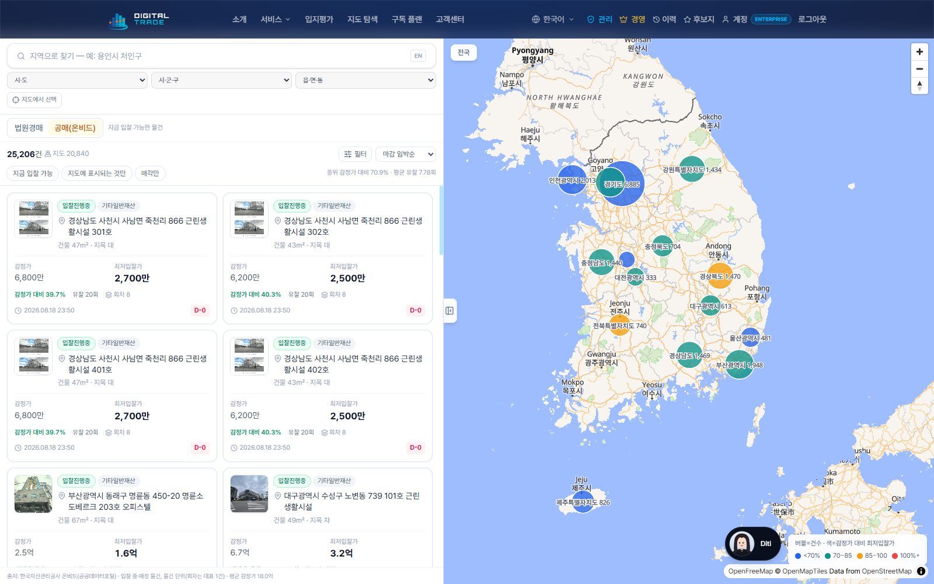Open the 한국어 language selector
This screenshot has height=584, width=934.
[553, 19]
